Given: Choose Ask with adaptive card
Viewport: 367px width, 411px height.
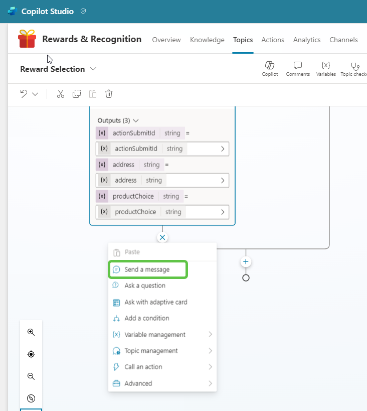Looking at the screenshot, I should coord(155,302).
